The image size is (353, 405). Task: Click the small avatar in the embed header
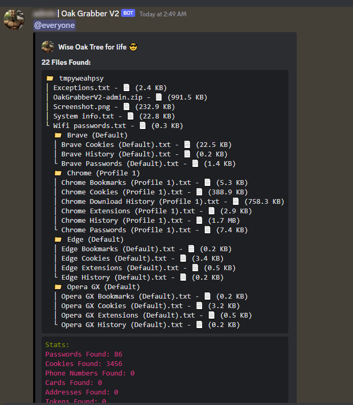click(48, 47)
